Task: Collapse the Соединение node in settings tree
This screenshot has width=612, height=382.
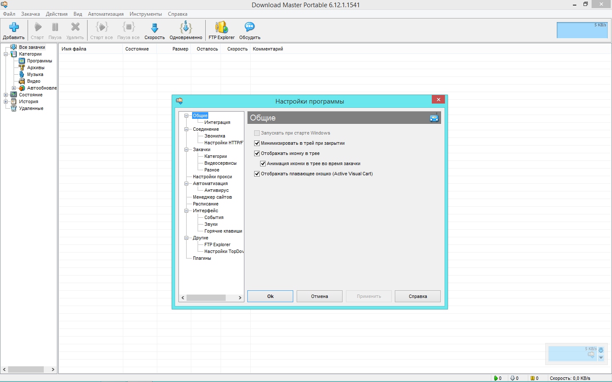Action: coord(186,129)
